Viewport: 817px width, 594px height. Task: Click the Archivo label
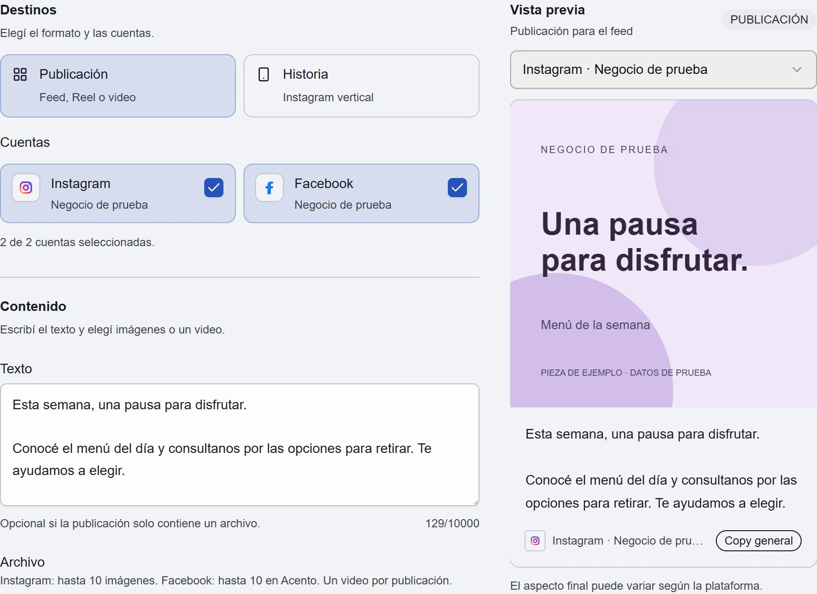pos(23,562)
